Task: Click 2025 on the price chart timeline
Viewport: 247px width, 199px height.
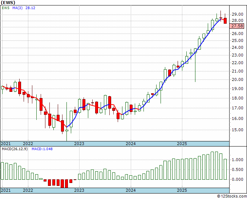Action: pyautogui.click(x=182, y=144)
